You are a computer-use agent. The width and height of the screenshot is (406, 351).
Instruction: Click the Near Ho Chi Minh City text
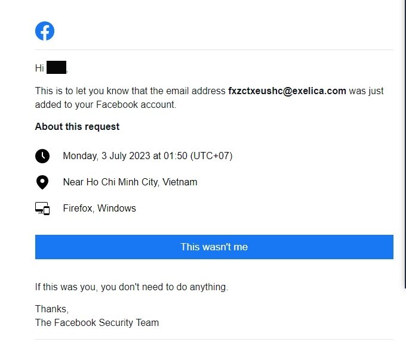130,182
